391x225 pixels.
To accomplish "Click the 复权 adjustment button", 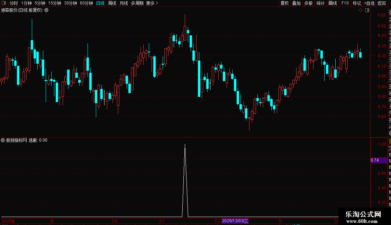I will pyautogui.click(x=284, y=3).
